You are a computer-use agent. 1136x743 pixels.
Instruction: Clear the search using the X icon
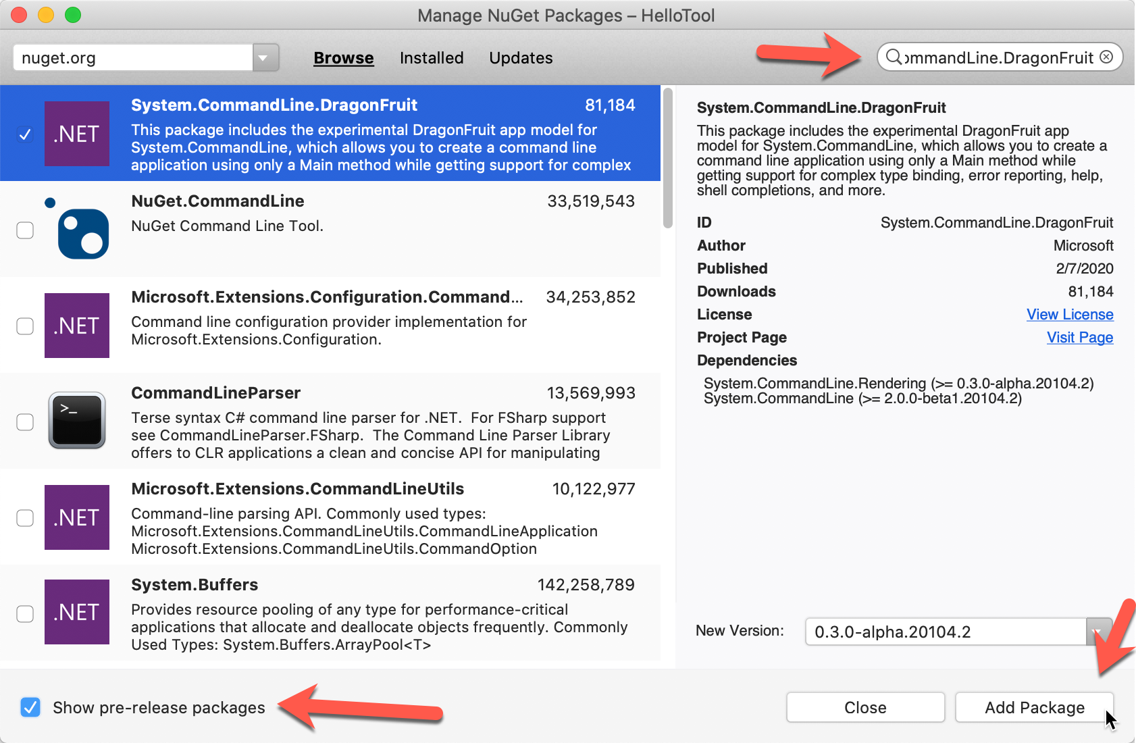click(x=1106, y=57)
